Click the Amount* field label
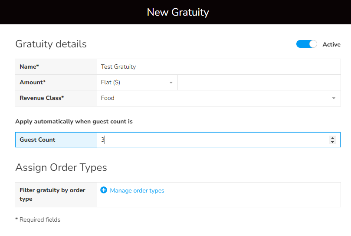 pos(33,83)
